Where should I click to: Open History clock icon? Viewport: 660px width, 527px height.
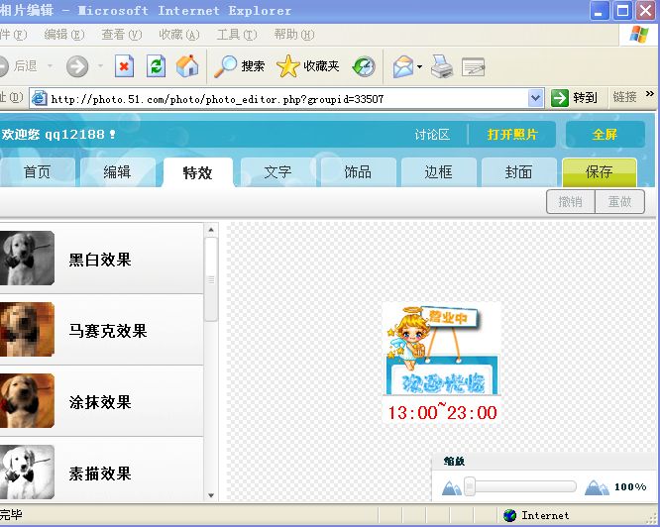pyautogui.click(x=364, y=66)
